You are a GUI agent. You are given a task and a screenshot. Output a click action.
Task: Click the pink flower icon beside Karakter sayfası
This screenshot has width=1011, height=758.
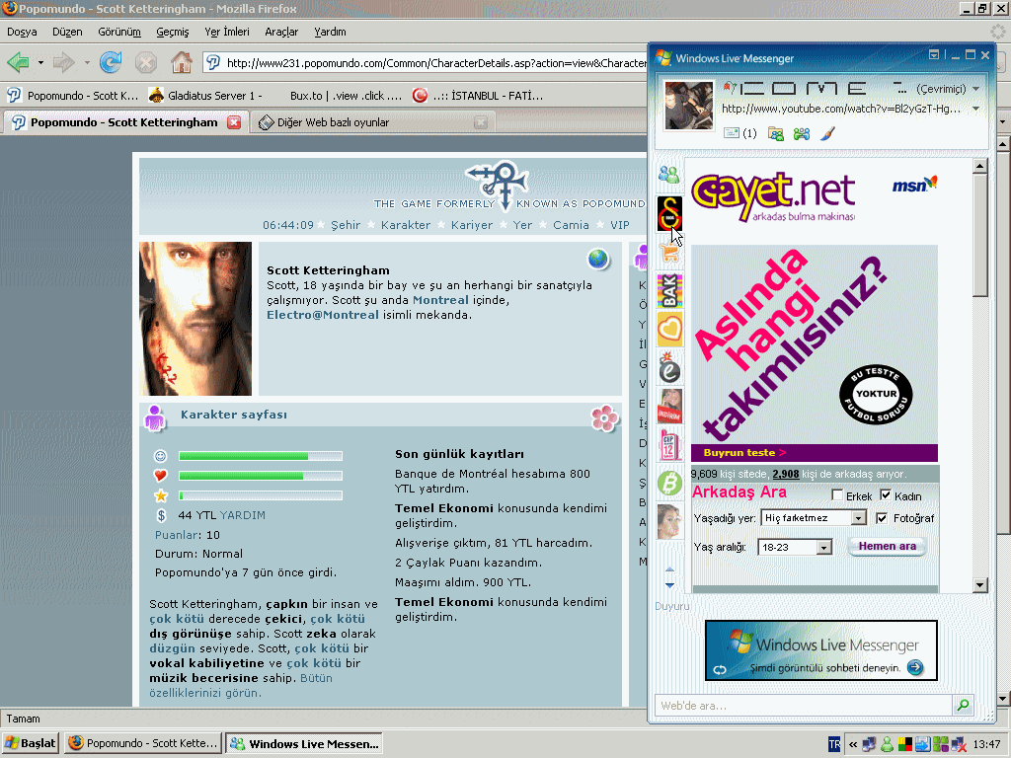pyautogui.click(x=605, y=418)
